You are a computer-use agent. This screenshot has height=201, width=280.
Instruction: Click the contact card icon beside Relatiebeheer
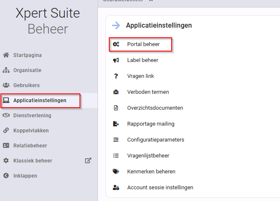pos(6,145)
